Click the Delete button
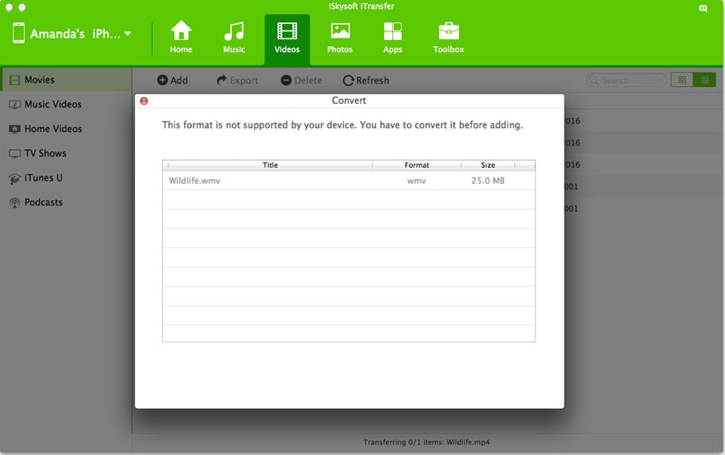Screen dimensions: 725x455 (301, 80)
